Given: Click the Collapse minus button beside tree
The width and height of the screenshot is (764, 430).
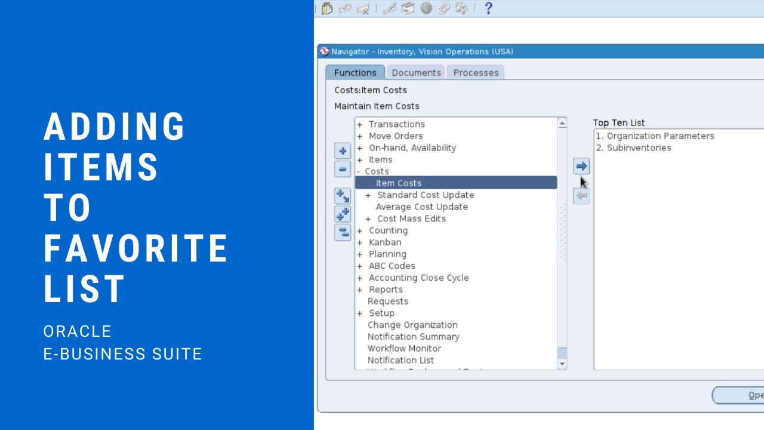Looking at the screenshot, I should tap(343, 169).
